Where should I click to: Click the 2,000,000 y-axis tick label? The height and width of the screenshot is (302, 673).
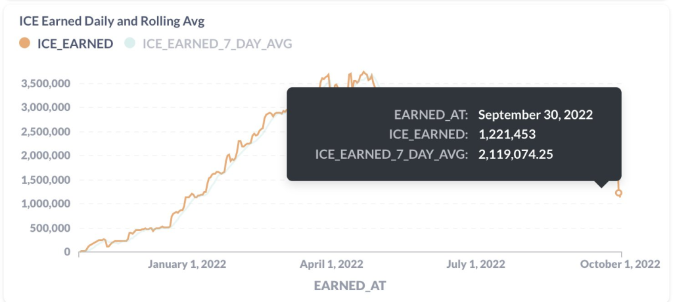pos(46,156)
